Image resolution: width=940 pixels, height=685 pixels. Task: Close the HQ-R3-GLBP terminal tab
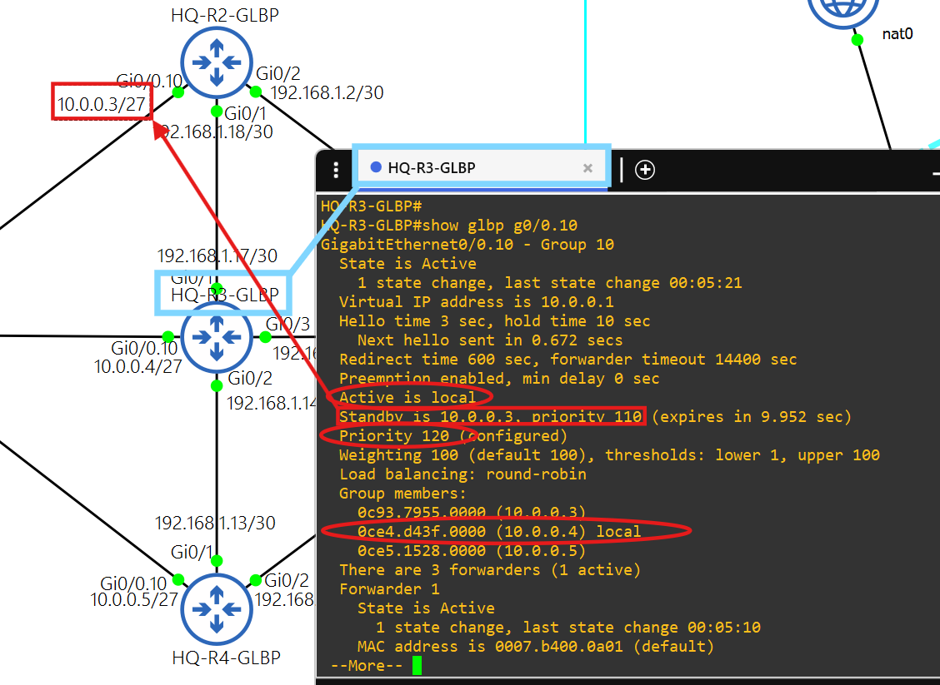click(587, 168)
